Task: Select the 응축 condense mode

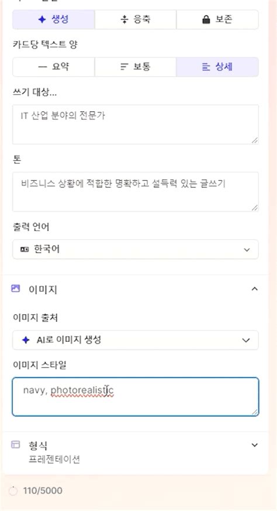Action: (x=136, y=19)
